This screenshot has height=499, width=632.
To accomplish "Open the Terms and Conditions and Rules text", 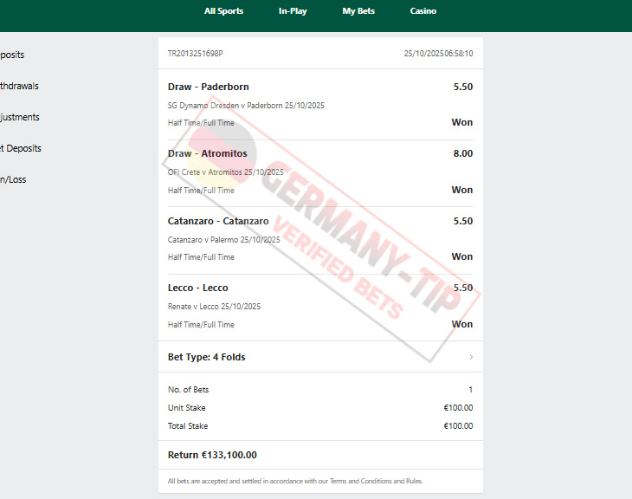I will (376, 481).
